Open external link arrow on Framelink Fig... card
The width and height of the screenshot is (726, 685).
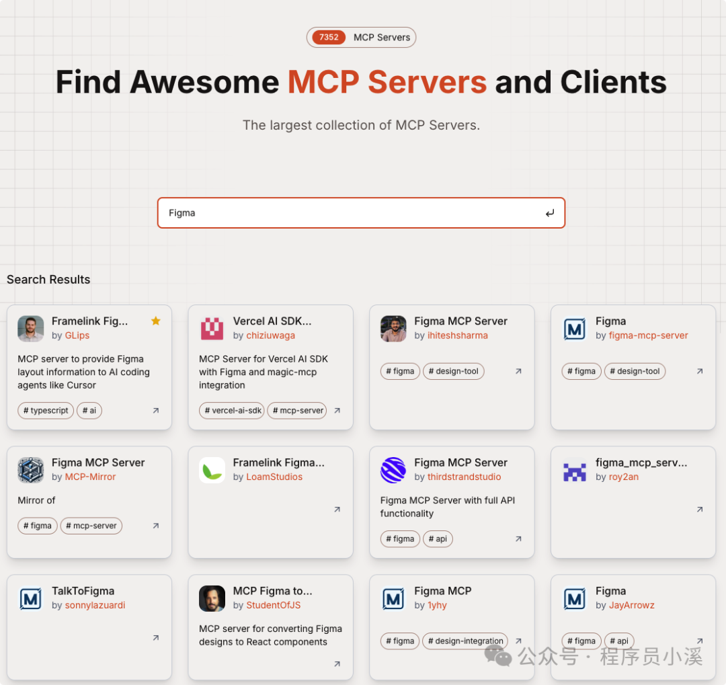156,410
